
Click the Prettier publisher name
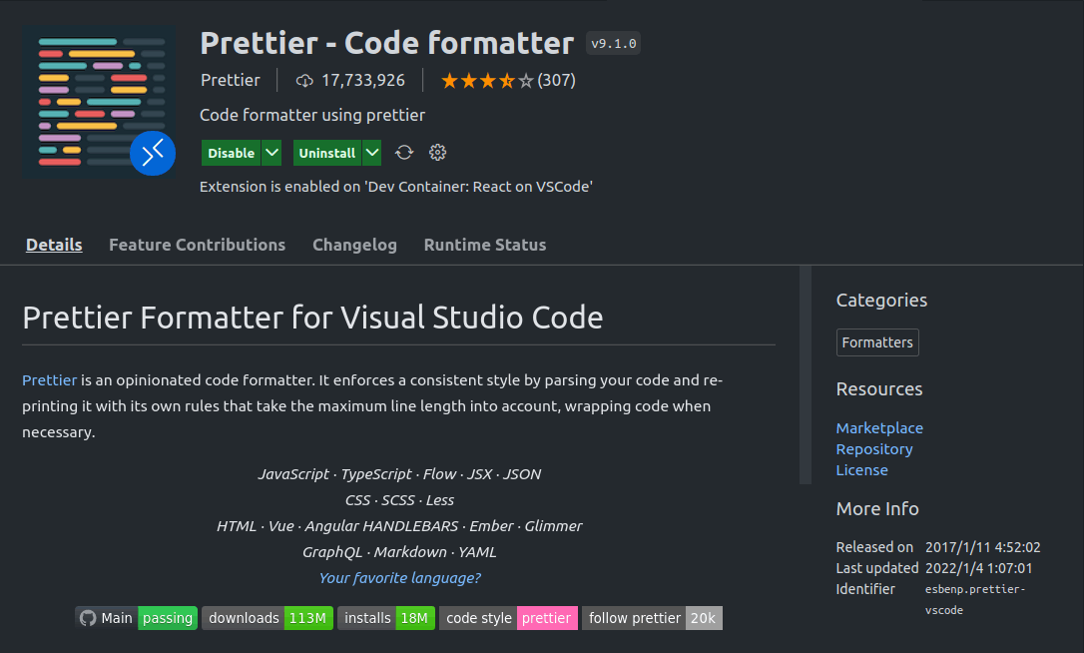coord(231,80)
